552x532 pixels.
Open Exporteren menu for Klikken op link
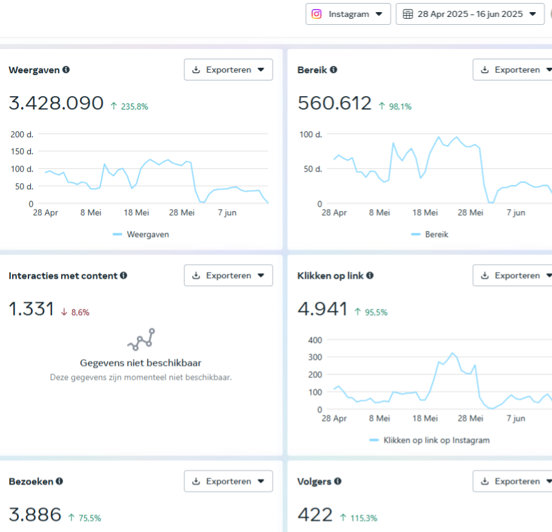click(x=513, y=275)
